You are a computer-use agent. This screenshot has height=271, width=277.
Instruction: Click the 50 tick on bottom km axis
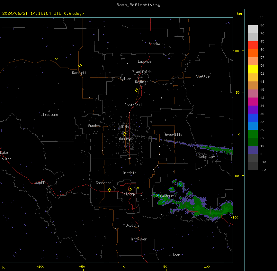pos(165,266)
